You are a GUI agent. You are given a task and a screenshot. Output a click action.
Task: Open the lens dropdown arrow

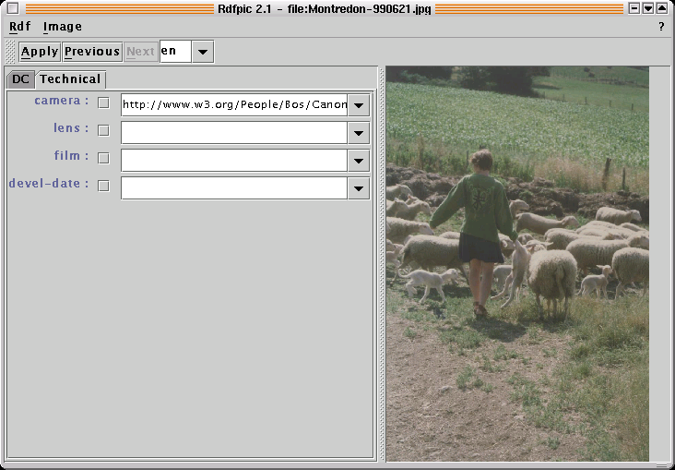(x=359, y=133)
